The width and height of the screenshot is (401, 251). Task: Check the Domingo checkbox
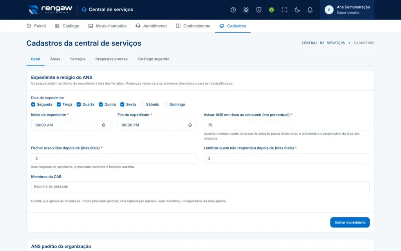click(166, 104)
